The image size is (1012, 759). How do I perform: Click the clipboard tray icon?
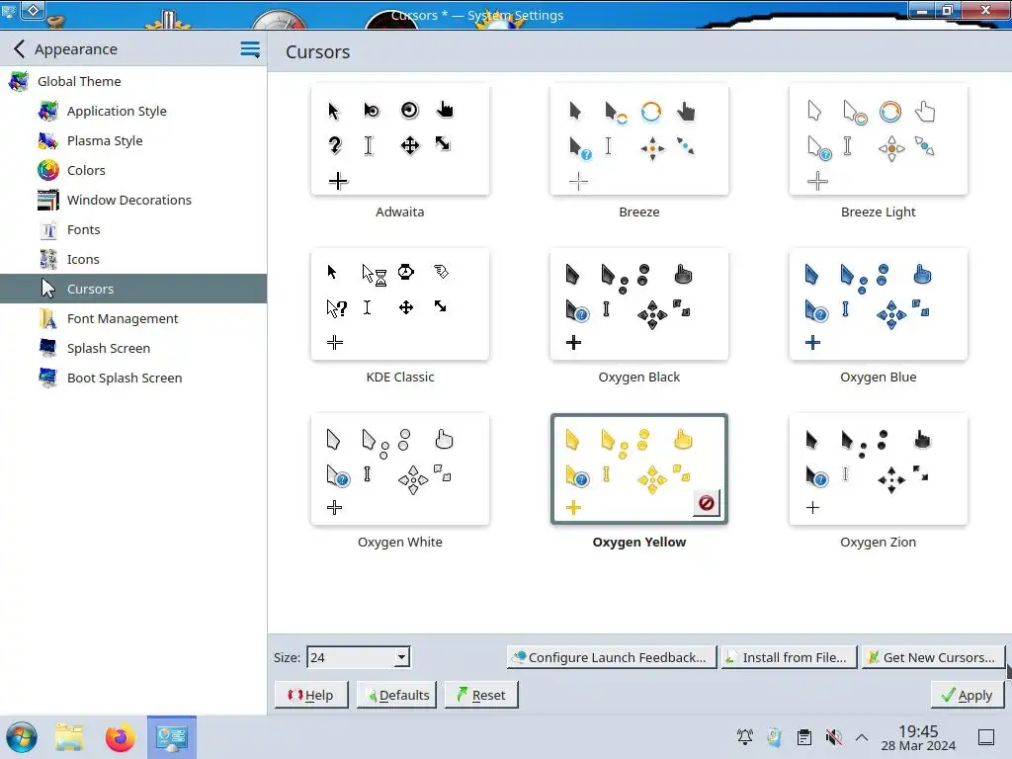(804, 736)
